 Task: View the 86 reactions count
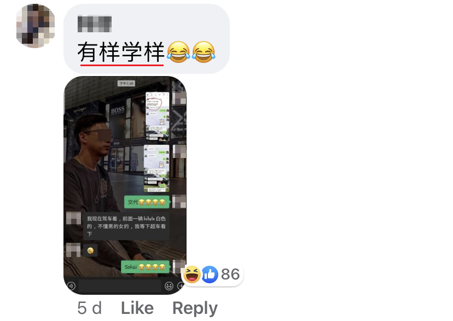click(x=230, y=274)
